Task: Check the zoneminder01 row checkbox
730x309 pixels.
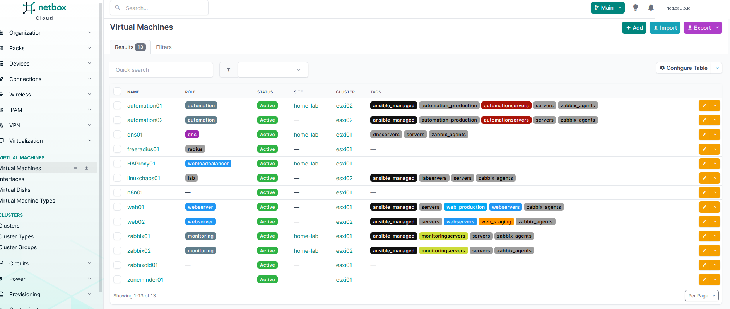Action: tap(117, 279)
